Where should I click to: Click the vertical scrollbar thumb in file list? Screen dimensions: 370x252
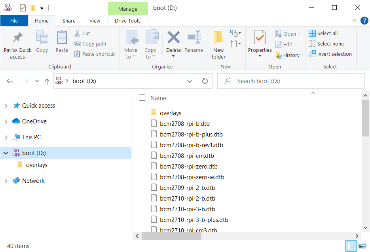coord(365,118)
